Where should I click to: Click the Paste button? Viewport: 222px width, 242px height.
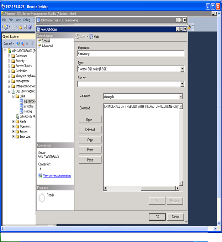(90, 150)
